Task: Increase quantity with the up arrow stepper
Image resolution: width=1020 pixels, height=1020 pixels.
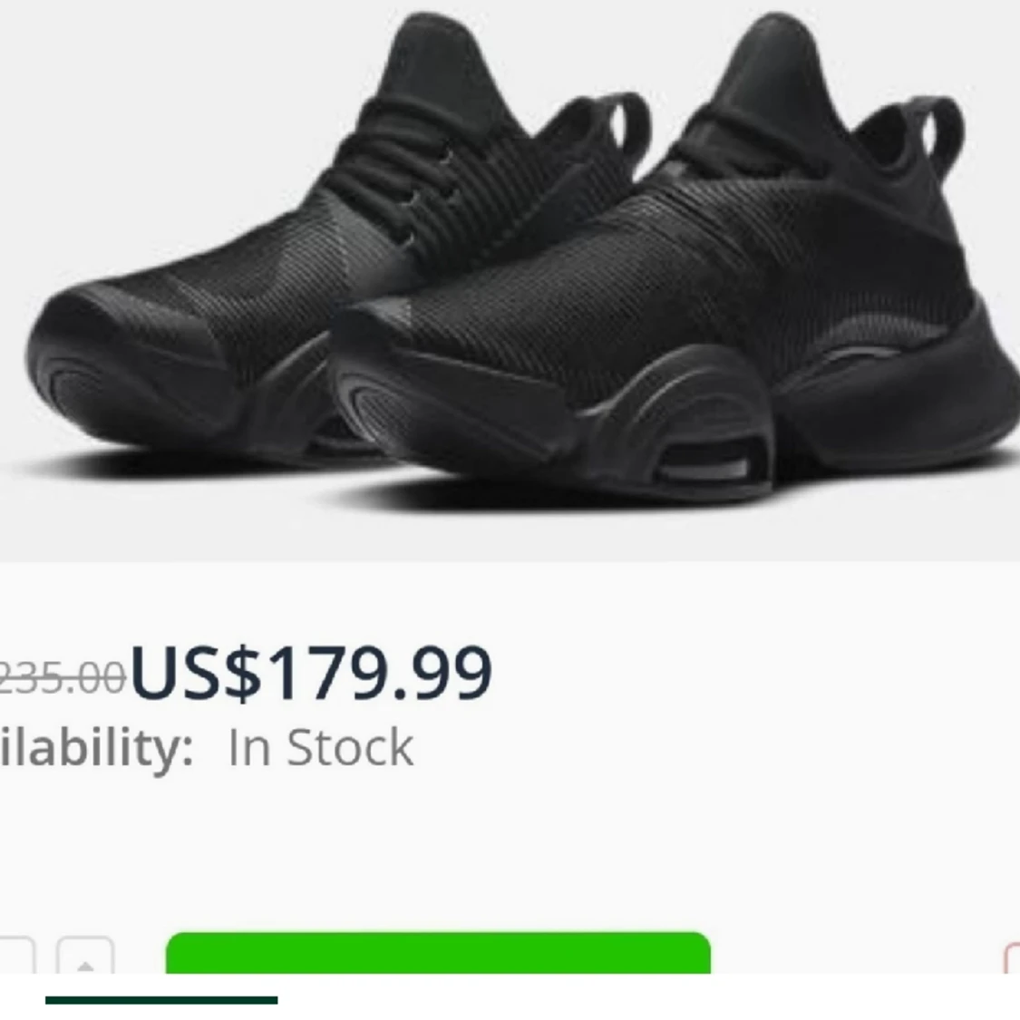Action: [85, 956]
